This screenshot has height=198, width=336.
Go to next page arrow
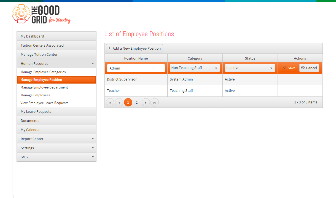[146, 102]
